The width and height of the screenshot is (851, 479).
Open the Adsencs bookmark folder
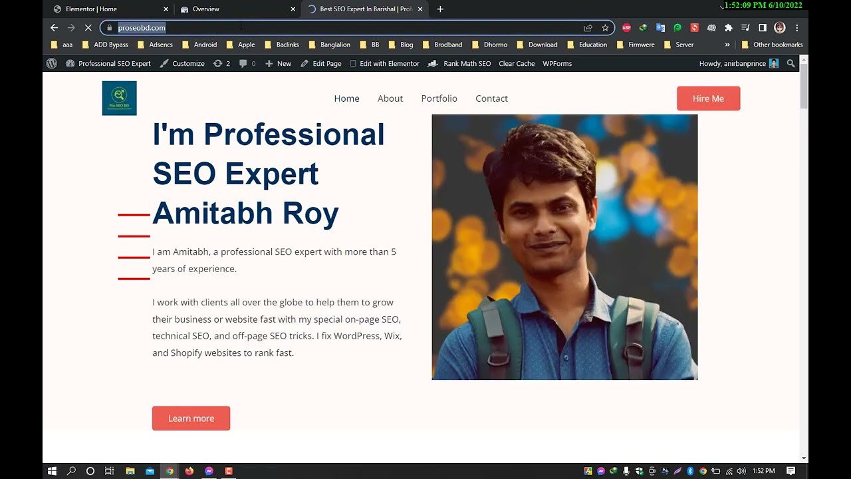(154, 45)
